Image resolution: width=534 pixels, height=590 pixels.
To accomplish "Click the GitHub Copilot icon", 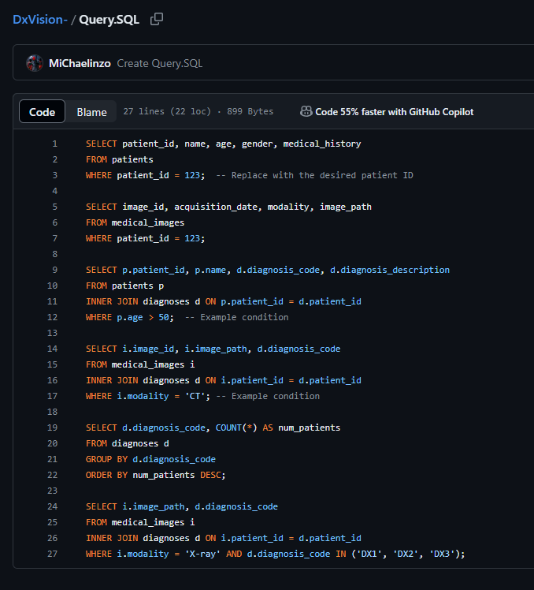I will [x=306, y=112].
